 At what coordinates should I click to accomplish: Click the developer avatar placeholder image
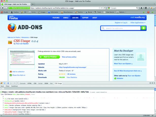click(141, 57)
